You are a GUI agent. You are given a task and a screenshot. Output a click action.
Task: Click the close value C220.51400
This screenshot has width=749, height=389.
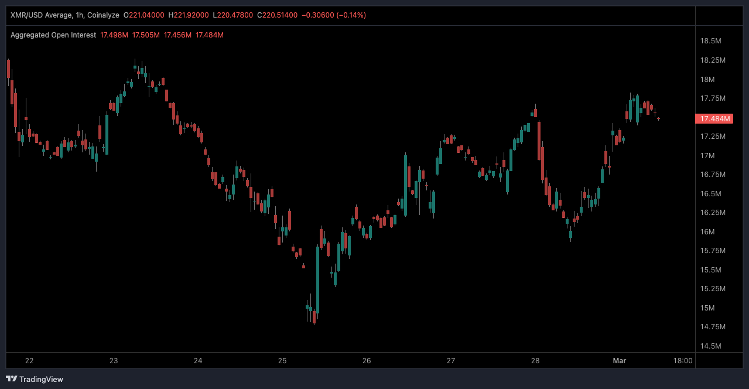click(277, 15)
